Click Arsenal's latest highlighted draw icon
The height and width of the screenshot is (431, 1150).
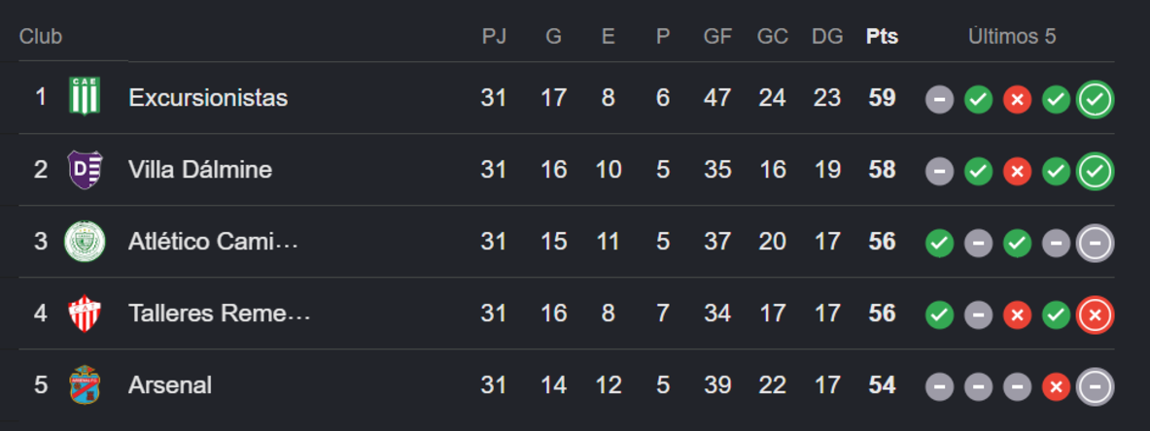1095,387
